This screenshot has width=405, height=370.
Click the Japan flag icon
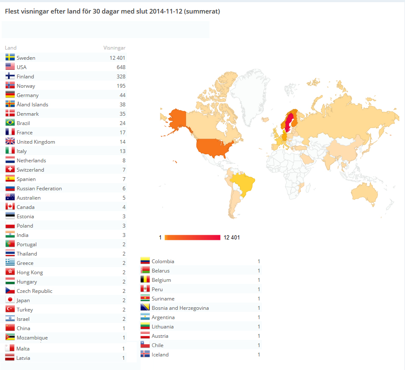[x=10, y=300]
